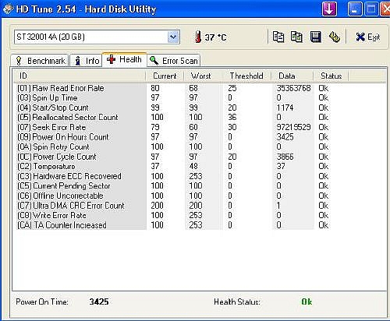The image size is (390, 321).
Task: Select the Reallocated Sector Count row
Action: 173,118
